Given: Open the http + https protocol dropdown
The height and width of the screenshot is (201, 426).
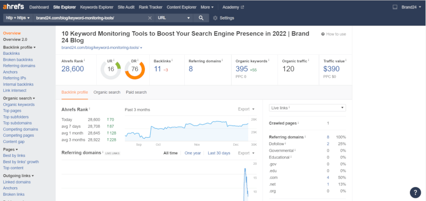Looking at the screenshot, I should (18, 18).
